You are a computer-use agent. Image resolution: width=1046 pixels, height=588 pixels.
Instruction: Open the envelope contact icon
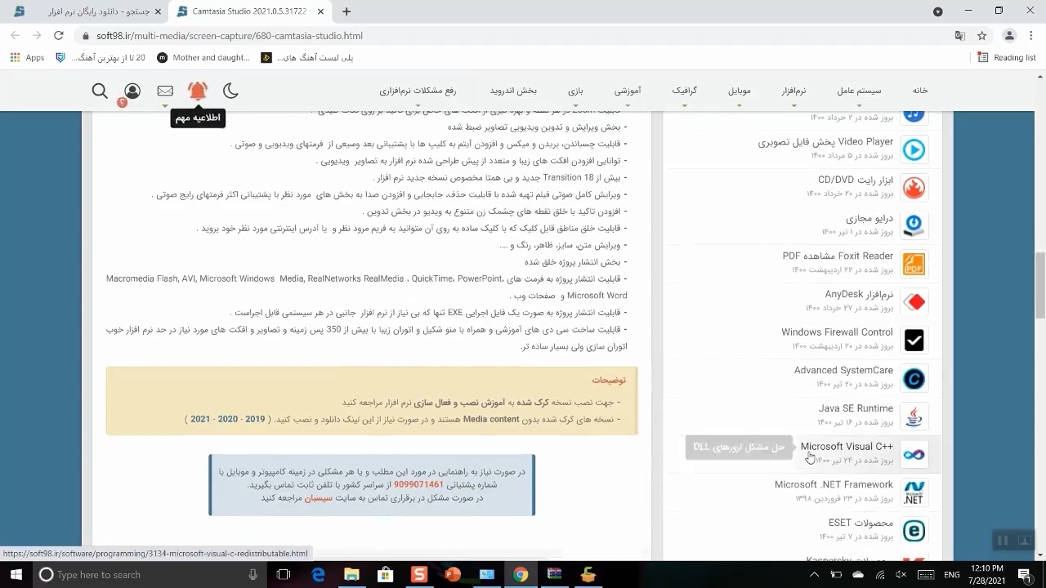pyautogui.click(x=165, y=91)
